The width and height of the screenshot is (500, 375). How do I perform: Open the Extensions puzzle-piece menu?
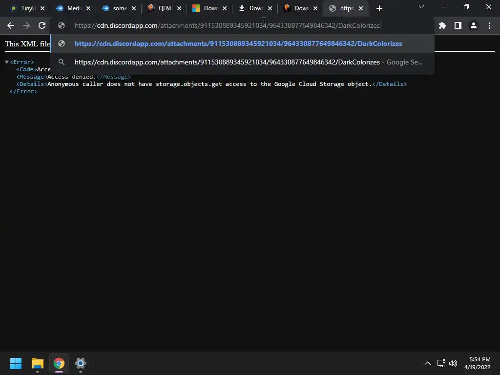(442, 25)
